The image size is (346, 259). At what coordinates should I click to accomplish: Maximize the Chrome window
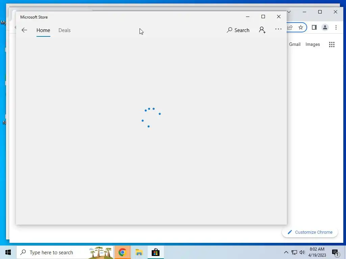click(x=320, y=12)
